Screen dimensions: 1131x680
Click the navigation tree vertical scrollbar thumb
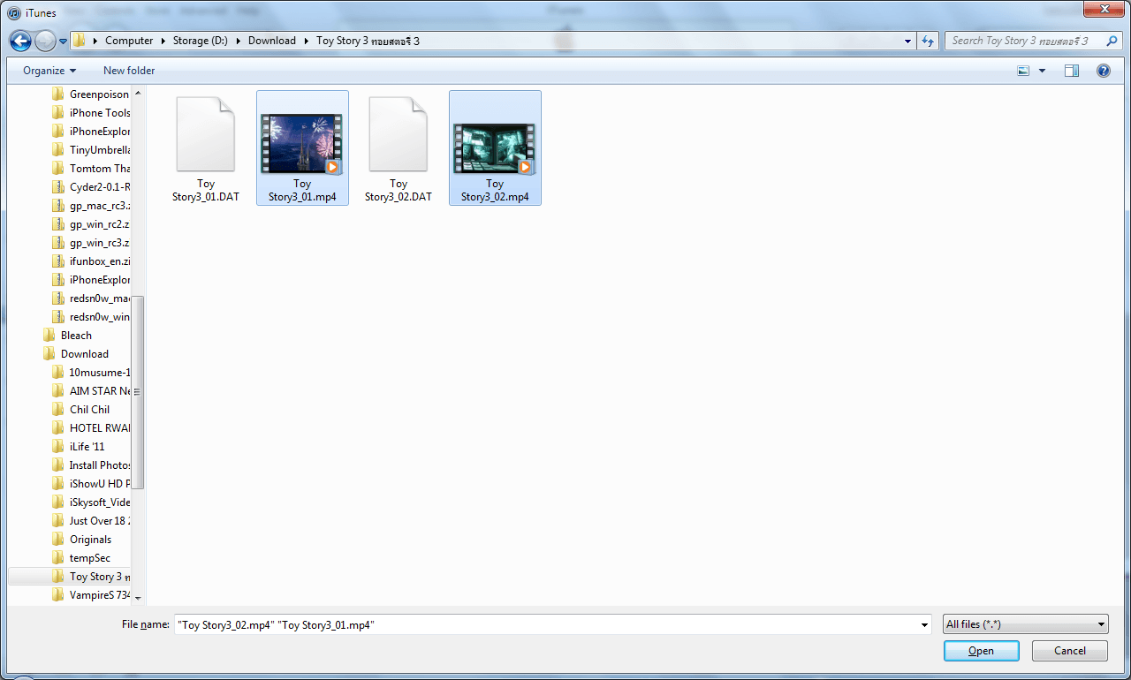[138, 392]
